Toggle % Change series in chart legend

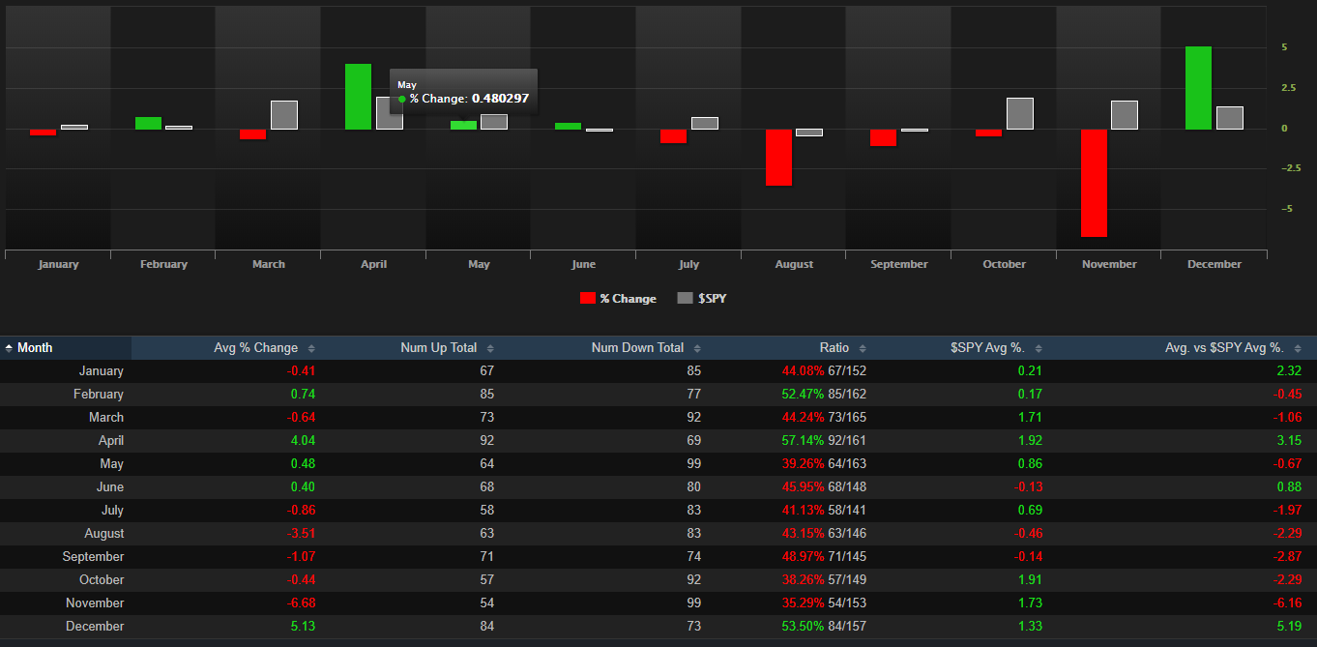pyautogui.click(x=618, y=299)
